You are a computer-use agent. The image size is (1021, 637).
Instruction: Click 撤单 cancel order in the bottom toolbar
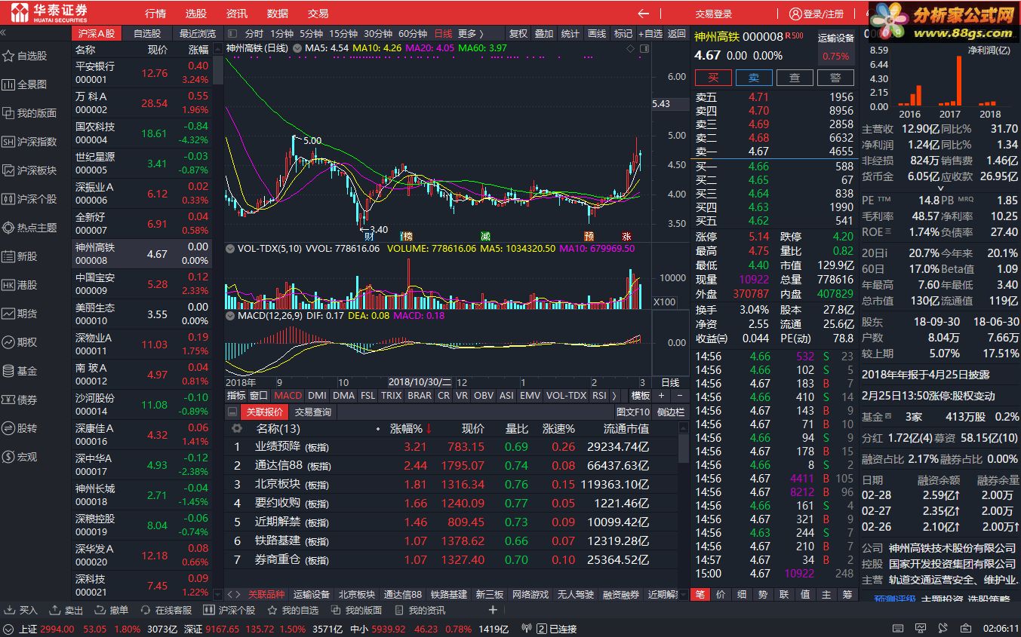point(112,610)
